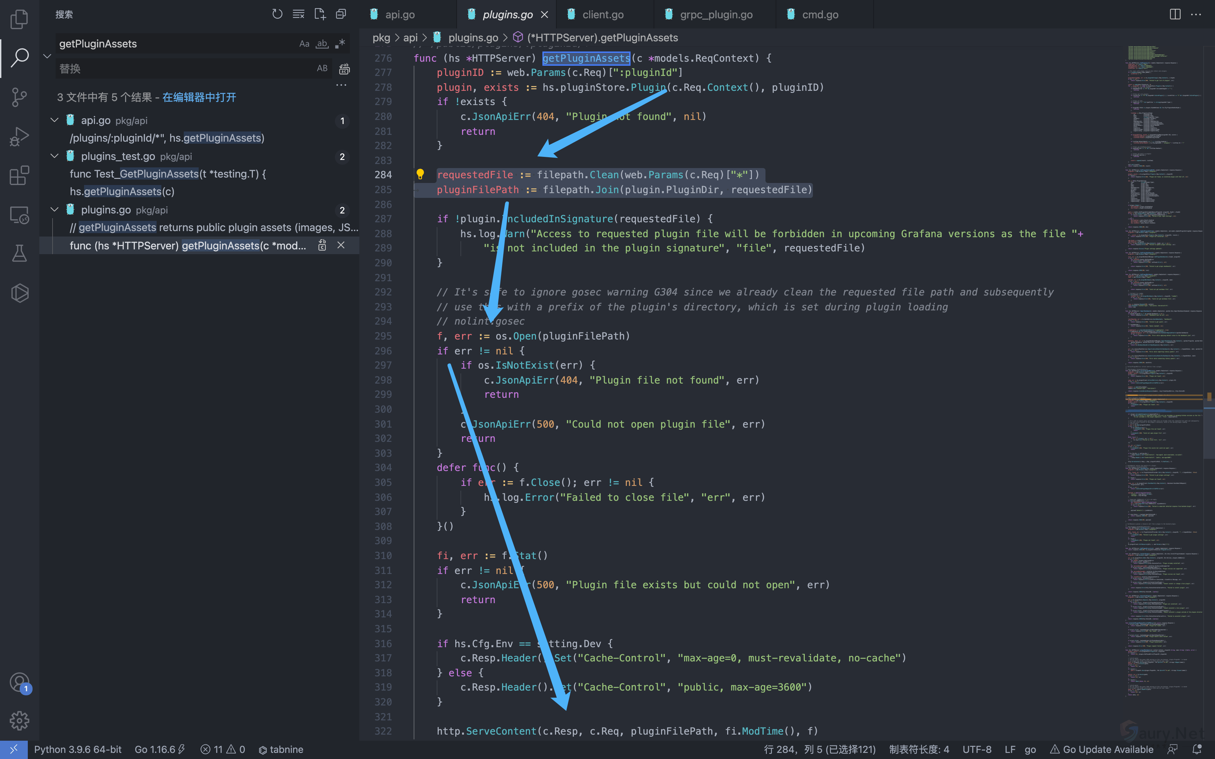This screenshot has height=759, width=1215.
Task: Click the refresh search results icon
Action: click(277, 14)
